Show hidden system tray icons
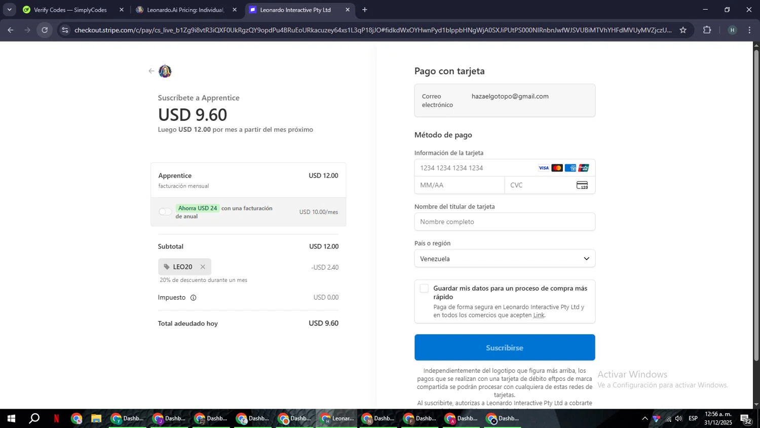The width and height of the screenshot is (760, 428). [644, 419]
